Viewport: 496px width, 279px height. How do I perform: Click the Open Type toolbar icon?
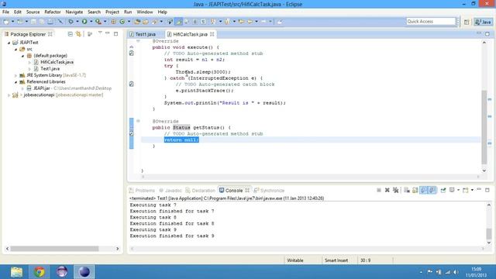pyautogui.click(x=137, y=22)
